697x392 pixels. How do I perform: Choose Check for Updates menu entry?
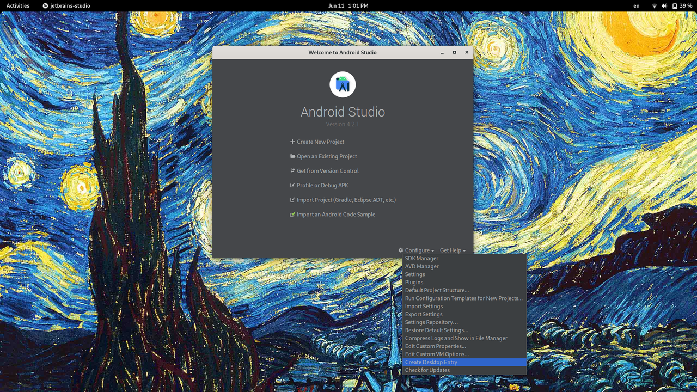coord(464,370)
